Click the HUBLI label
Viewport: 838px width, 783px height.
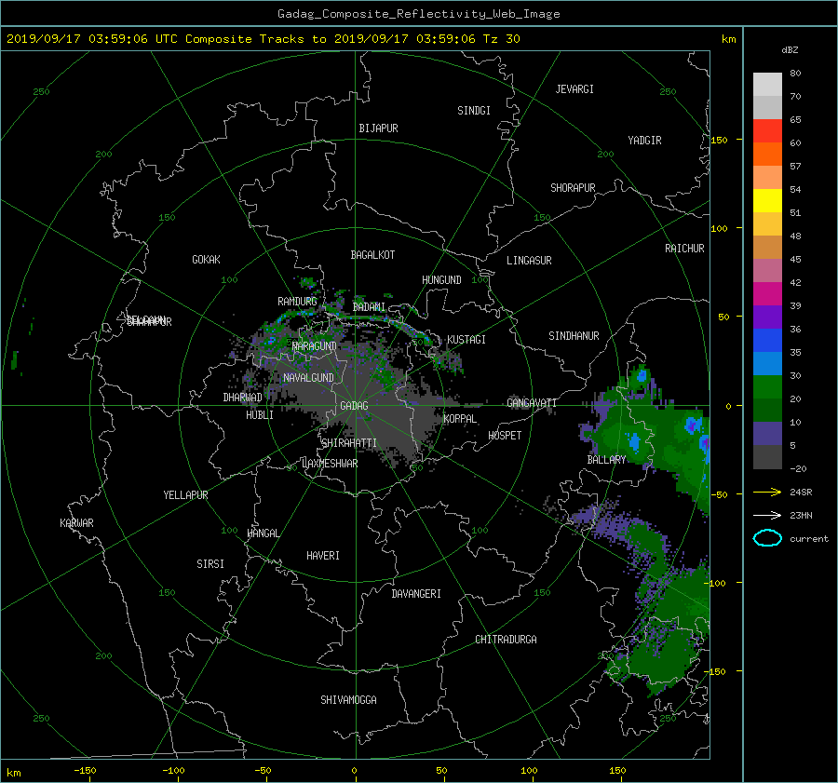pyautogui.click(x=259, y=415)
